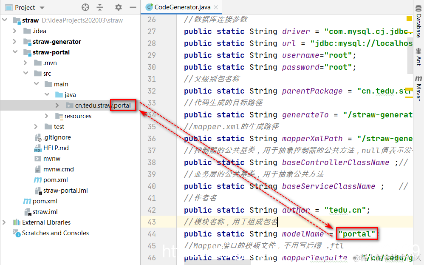Viewport: 424px width, 265px height.
Task: Click the "tedu.cn" author string
Action: click(x=345, y=210)
